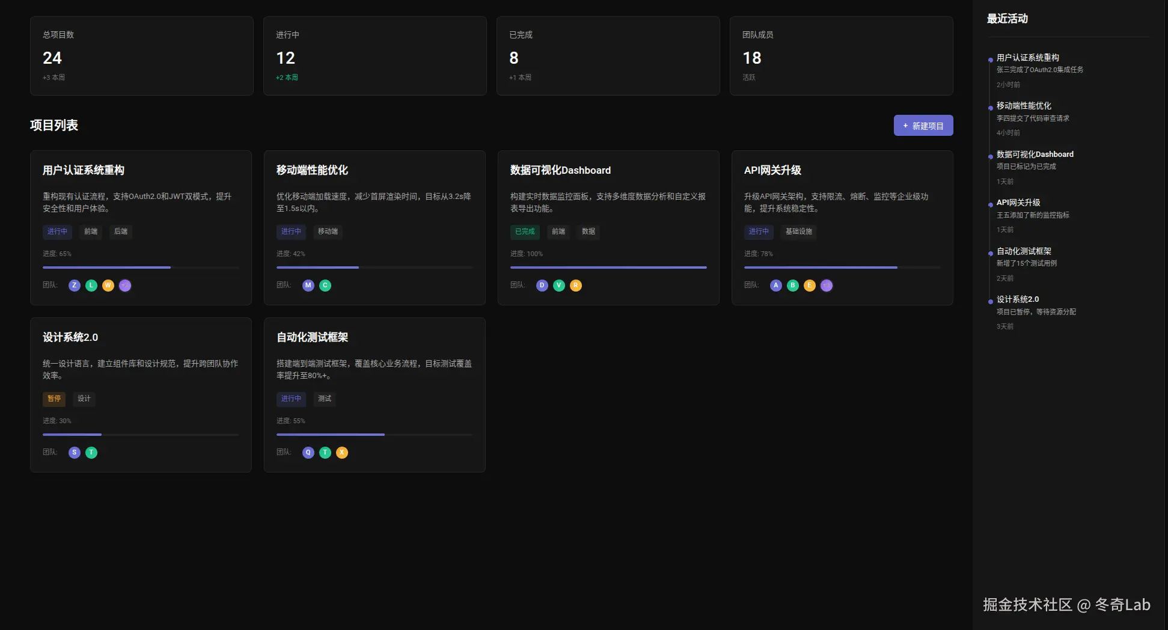
Task: Click the 42% progress bar of 移动端性能优化
Action: tap(375, 268)
